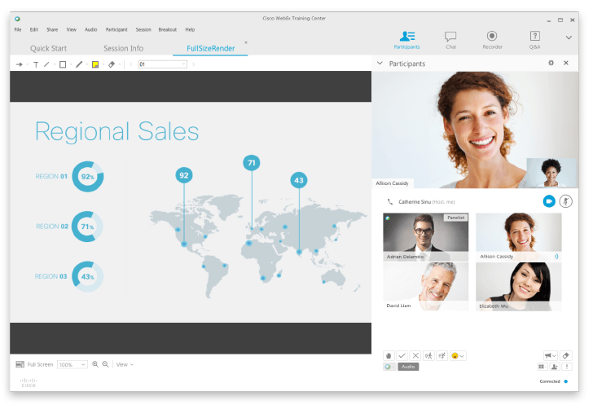593x405 pixels.
Task: Toggle mute microphone for Catherine Sinu
Action: pyautogui.click(x=566, y=201)
